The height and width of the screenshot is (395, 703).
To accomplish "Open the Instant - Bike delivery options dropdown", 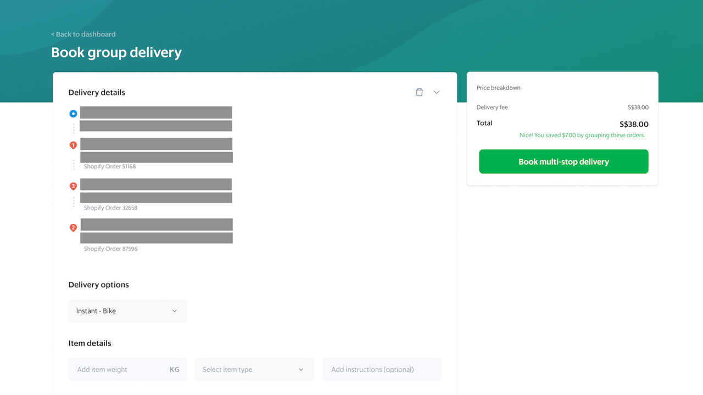I will tap(127, 311).
